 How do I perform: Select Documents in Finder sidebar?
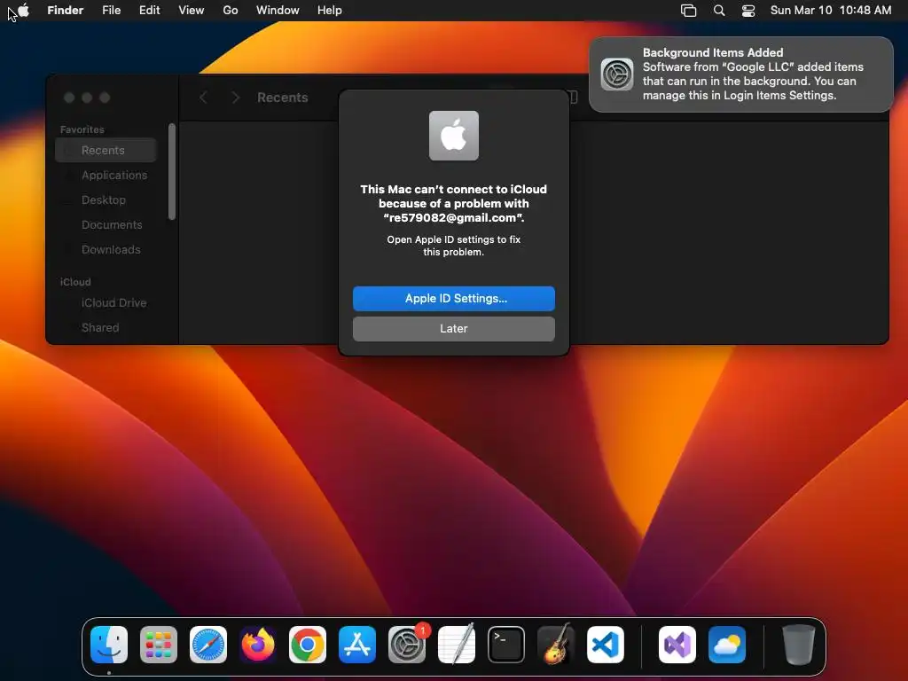pos(106,224)
